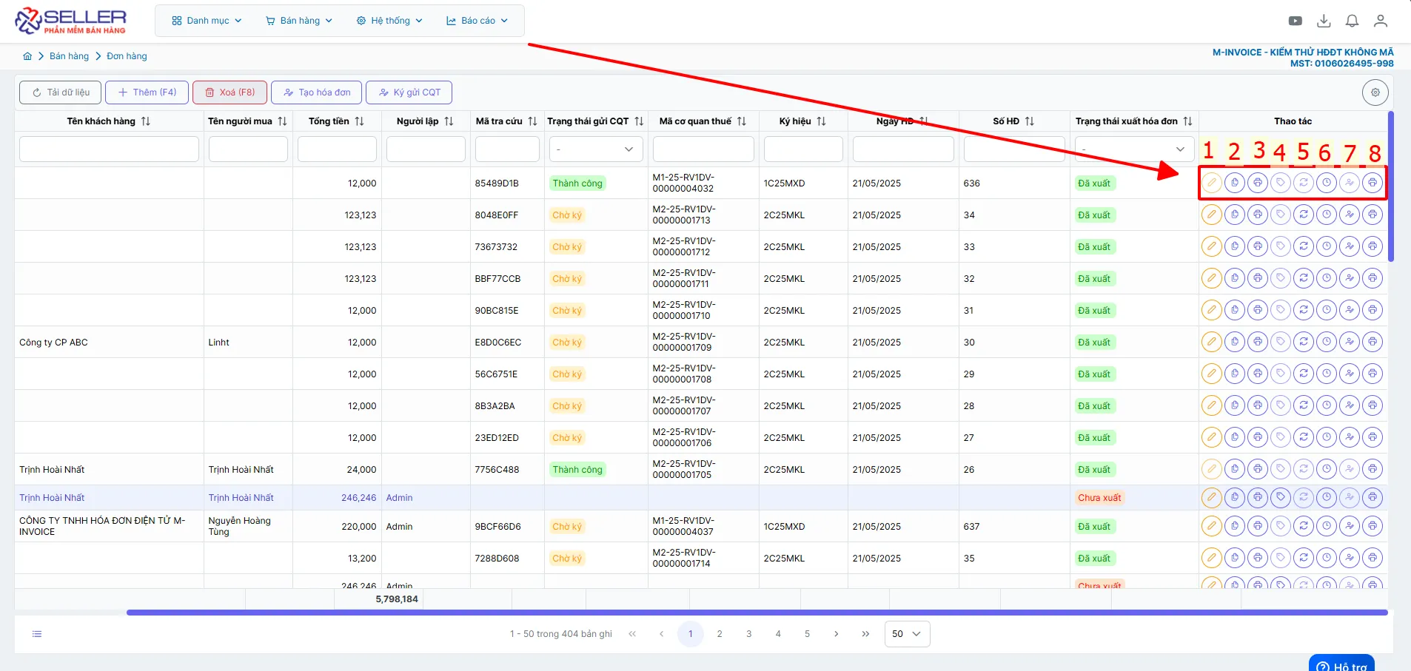Open the page size 50 dropdown

click(x=907, y=634)
